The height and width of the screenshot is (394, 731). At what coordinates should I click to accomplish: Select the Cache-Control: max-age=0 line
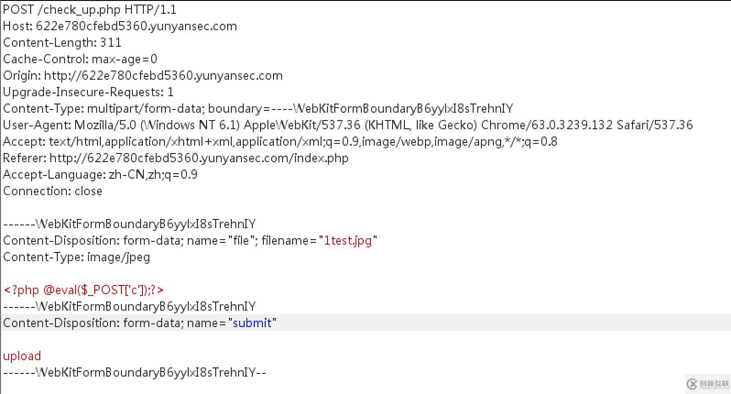point(80,59)
